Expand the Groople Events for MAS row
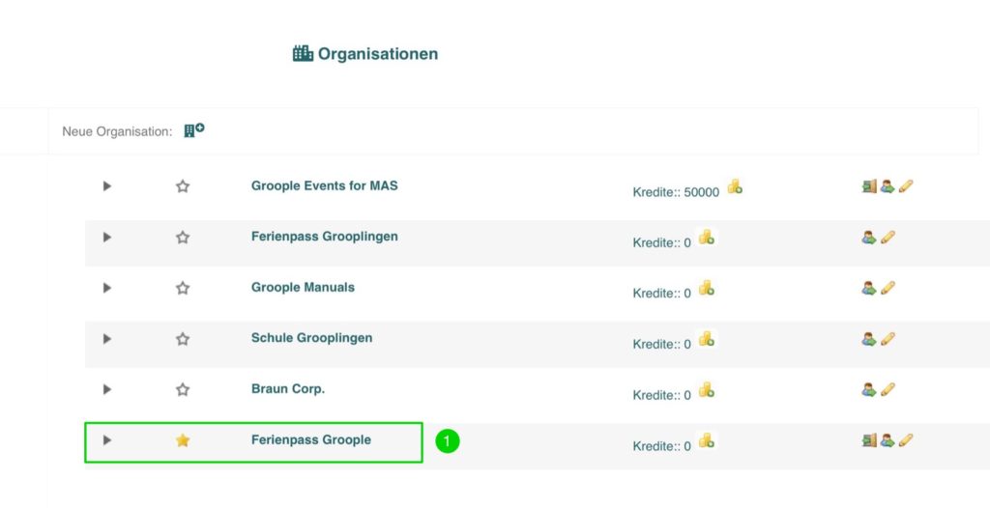Viewport: 990px width, 508px height. coord(107,185)
